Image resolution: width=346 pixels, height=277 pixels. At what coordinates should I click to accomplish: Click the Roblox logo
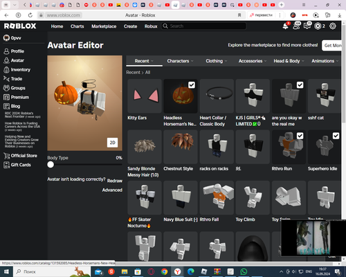click(20, 26)
